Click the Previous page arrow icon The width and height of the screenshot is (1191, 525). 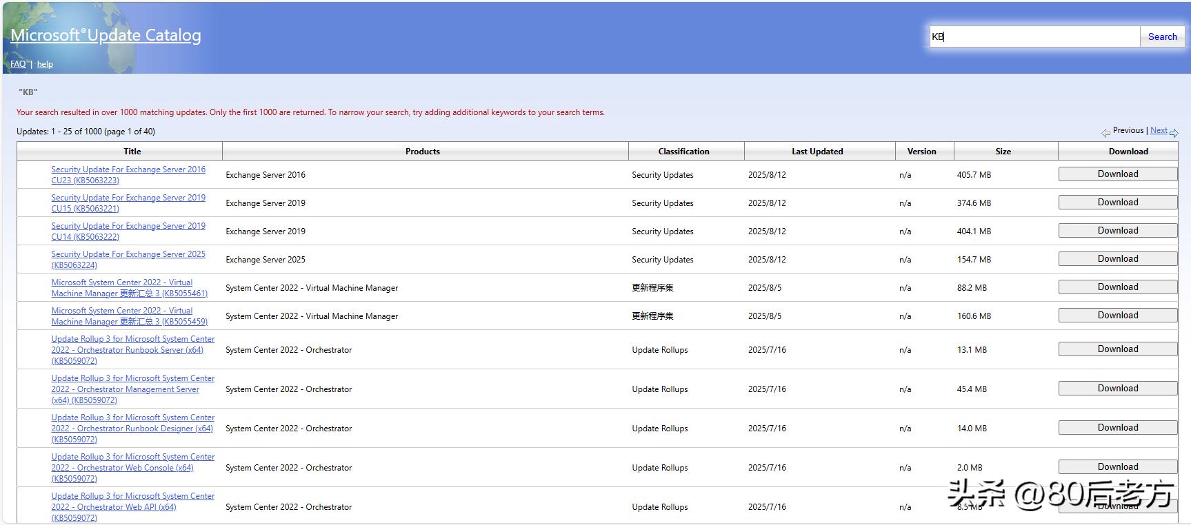point(1105,132)
